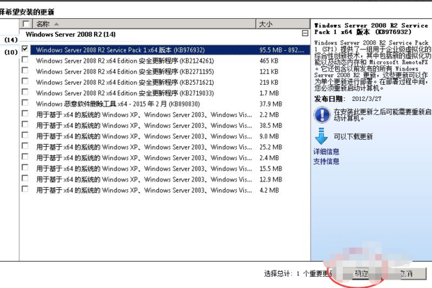Click the 219 KB size cell
Screen dimensions: 432x288
[269, 82]
